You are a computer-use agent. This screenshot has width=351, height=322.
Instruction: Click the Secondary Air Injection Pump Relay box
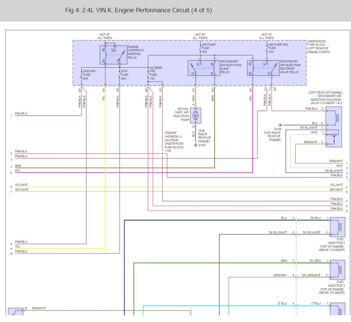point(204,68)
